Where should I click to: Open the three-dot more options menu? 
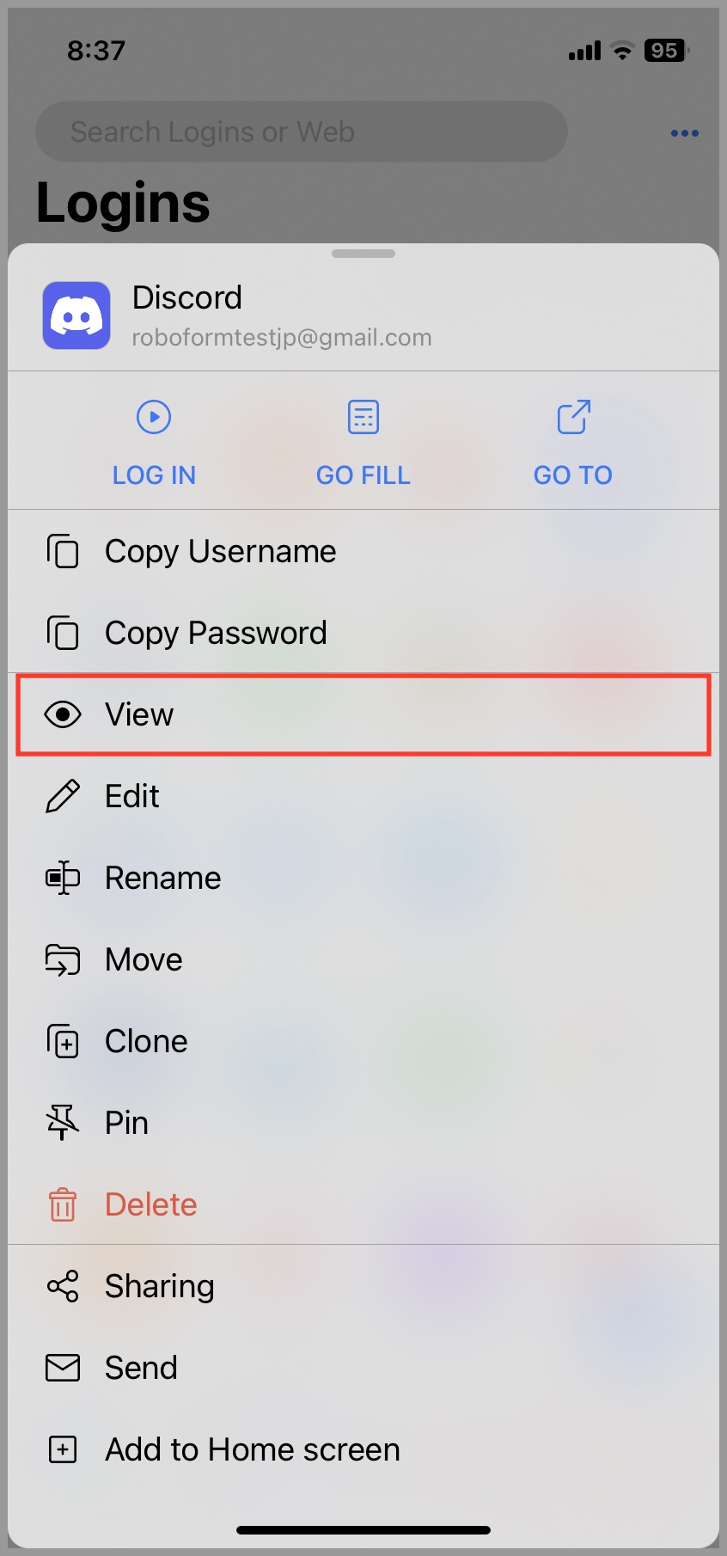click(x=684, y=133)
